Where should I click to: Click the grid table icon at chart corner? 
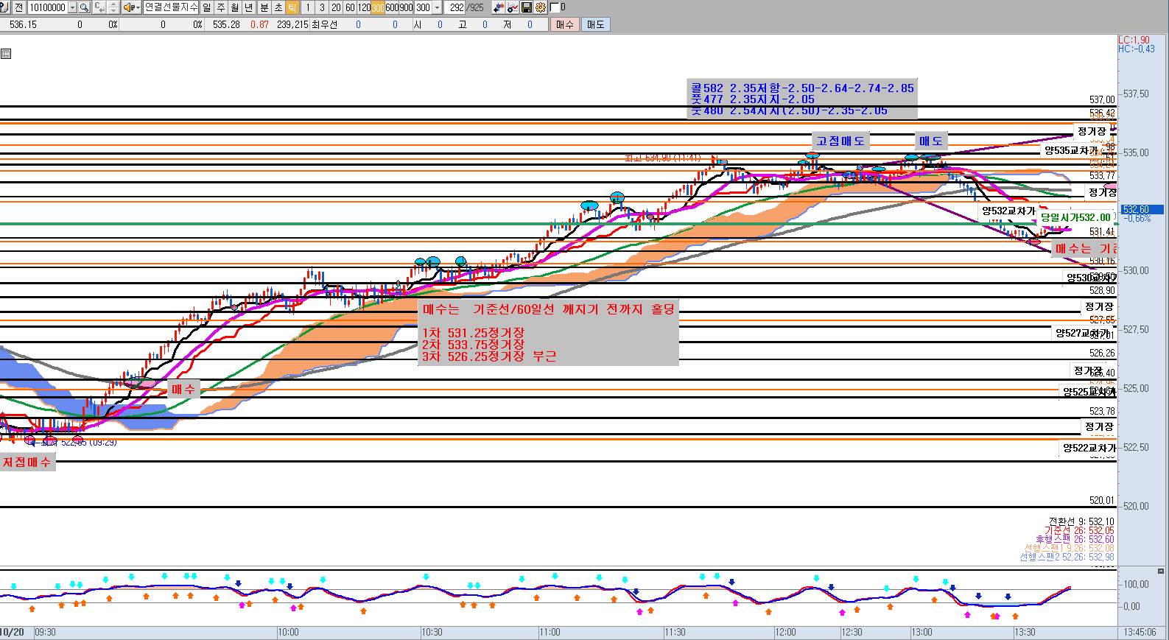pyautogui.click(x=6, y=54)
